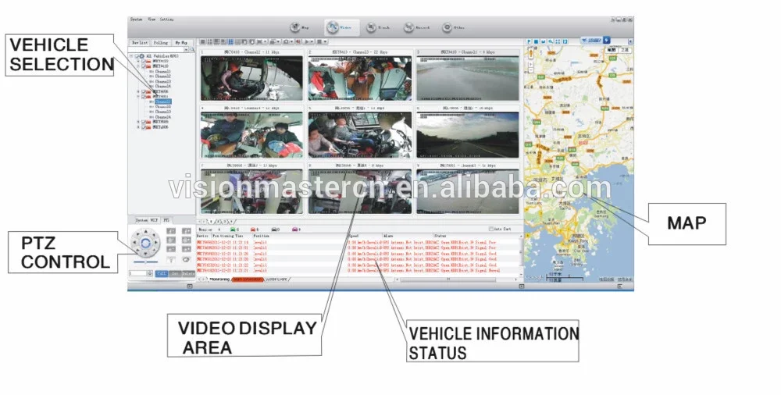Switch to the Dev List tab

point(140,43)
